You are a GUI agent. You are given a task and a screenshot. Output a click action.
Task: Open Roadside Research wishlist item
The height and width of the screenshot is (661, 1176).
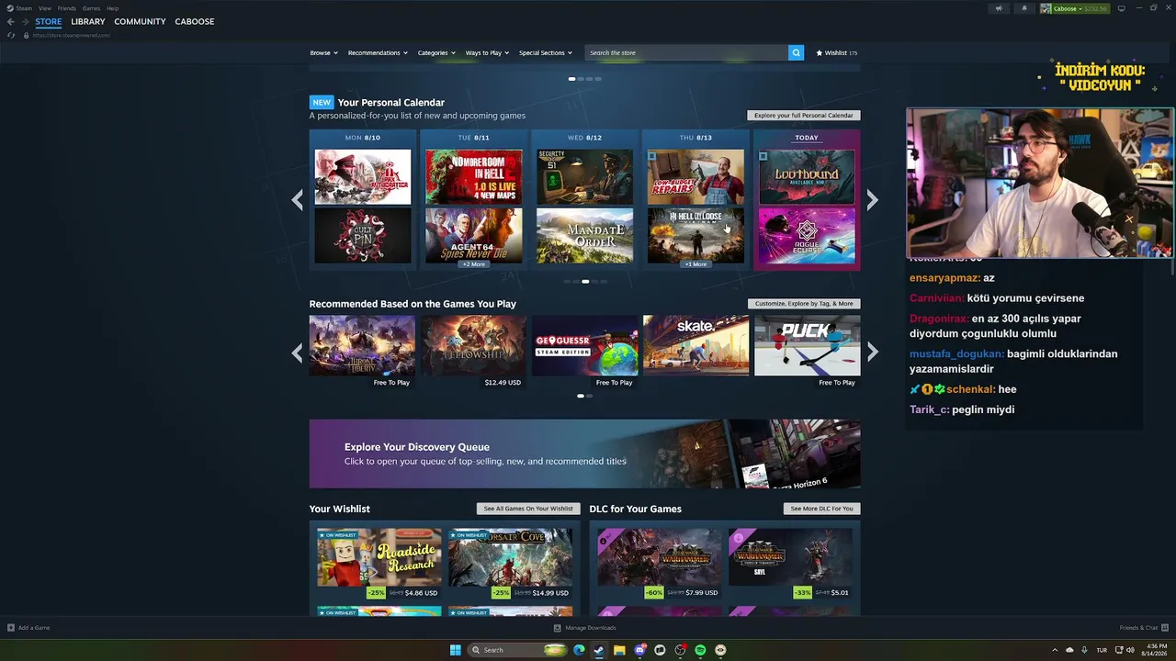[379, 557]
